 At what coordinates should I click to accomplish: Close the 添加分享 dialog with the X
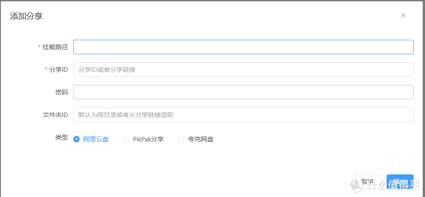tap(403, 15)
